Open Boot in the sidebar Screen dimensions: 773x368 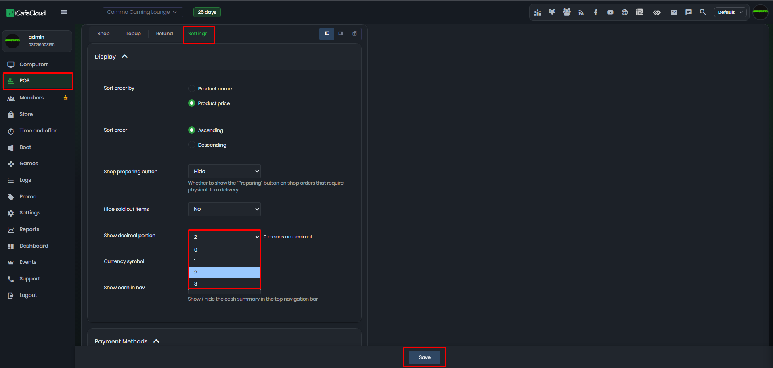pyautogui.click(x=38, y=147)
